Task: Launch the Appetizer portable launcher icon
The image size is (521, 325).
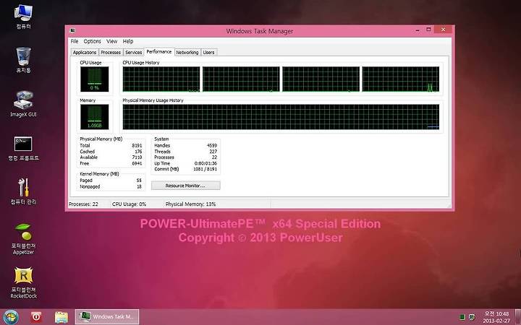Action: 23,239
